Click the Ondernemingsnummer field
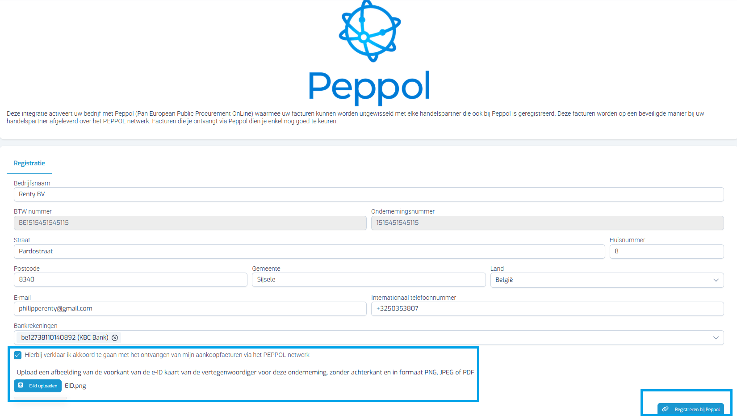737x416 pixels. 547,223
